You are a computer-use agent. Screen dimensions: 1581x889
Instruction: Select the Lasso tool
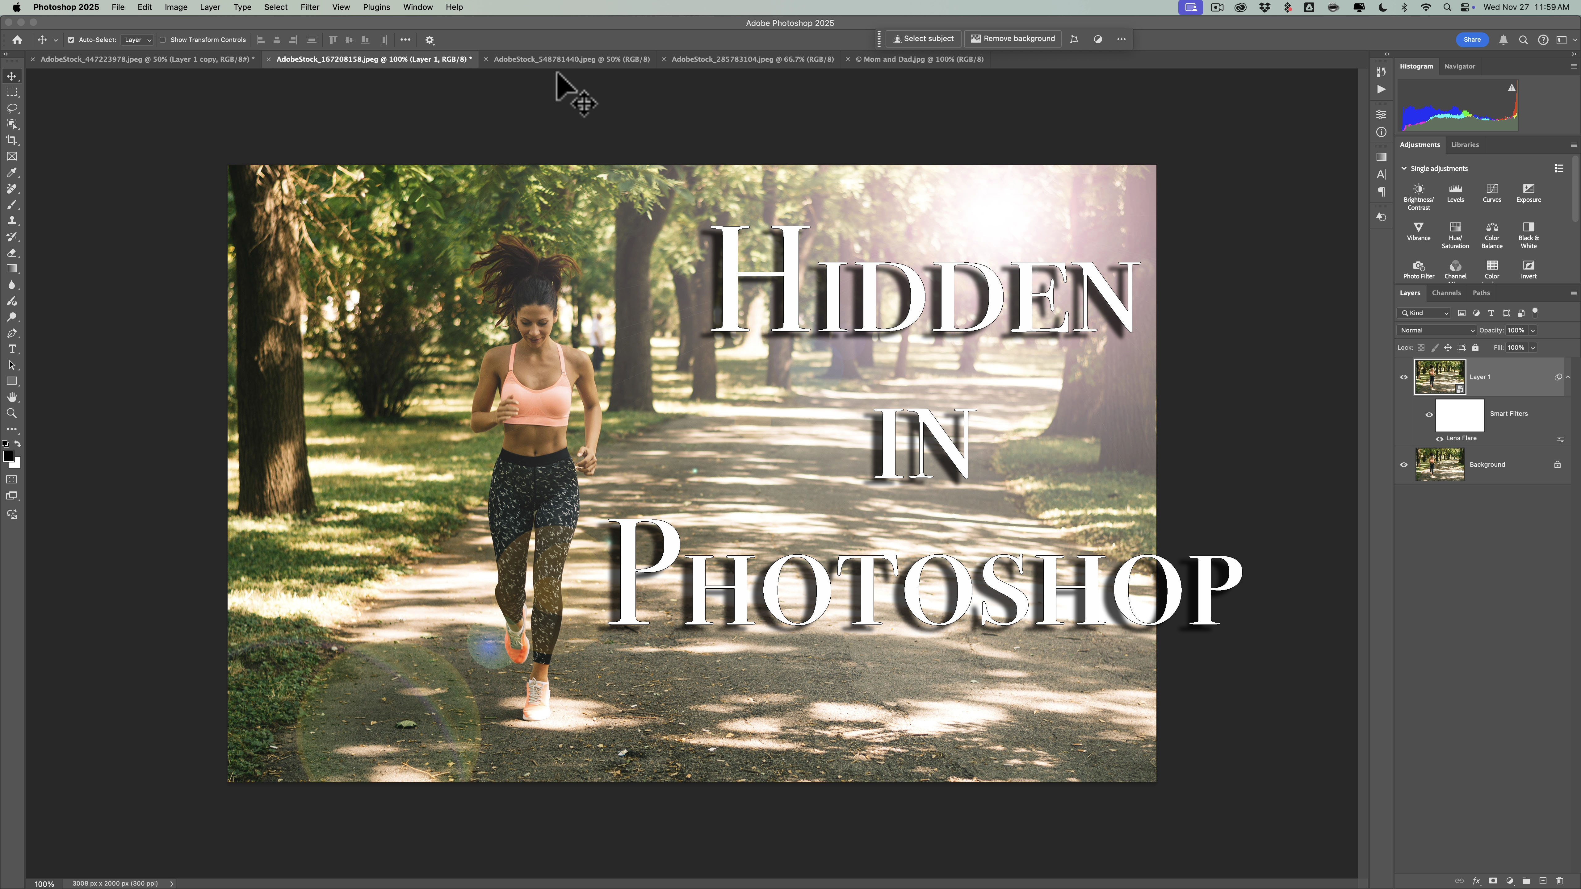coord(12,108)
